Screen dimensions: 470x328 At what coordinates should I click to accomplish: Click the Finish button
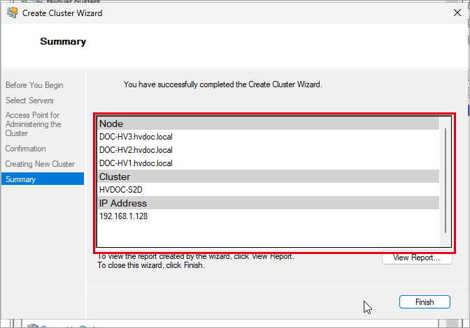tap(425, 302)
